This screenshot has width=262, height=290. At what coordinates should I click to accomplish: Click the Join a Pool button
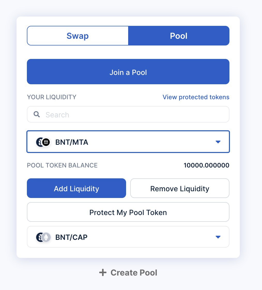coord(128,72)
